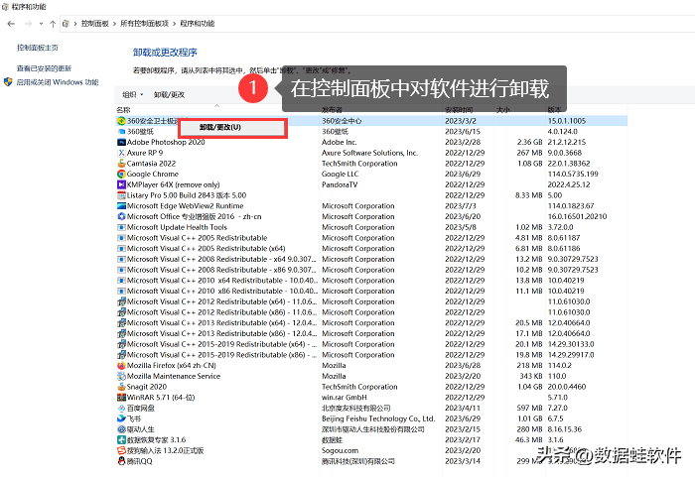Expand breadcrumb arrow after 控制面板

tap(115, 24)
